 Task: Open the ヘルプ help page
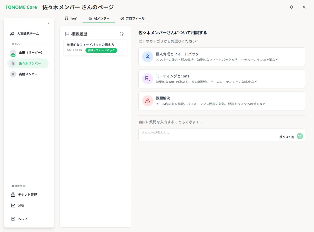coord(23,219)
